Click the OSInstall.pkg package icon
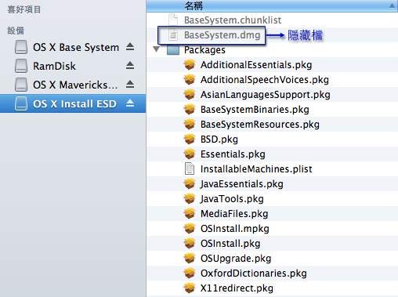The image size is (398, 297). point(190,243)
